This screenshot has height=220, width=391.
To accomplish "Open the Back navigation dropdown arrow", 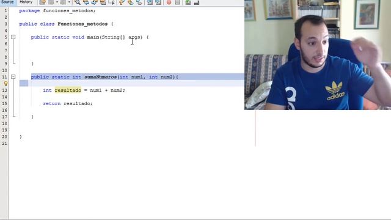I will (57, 2).
